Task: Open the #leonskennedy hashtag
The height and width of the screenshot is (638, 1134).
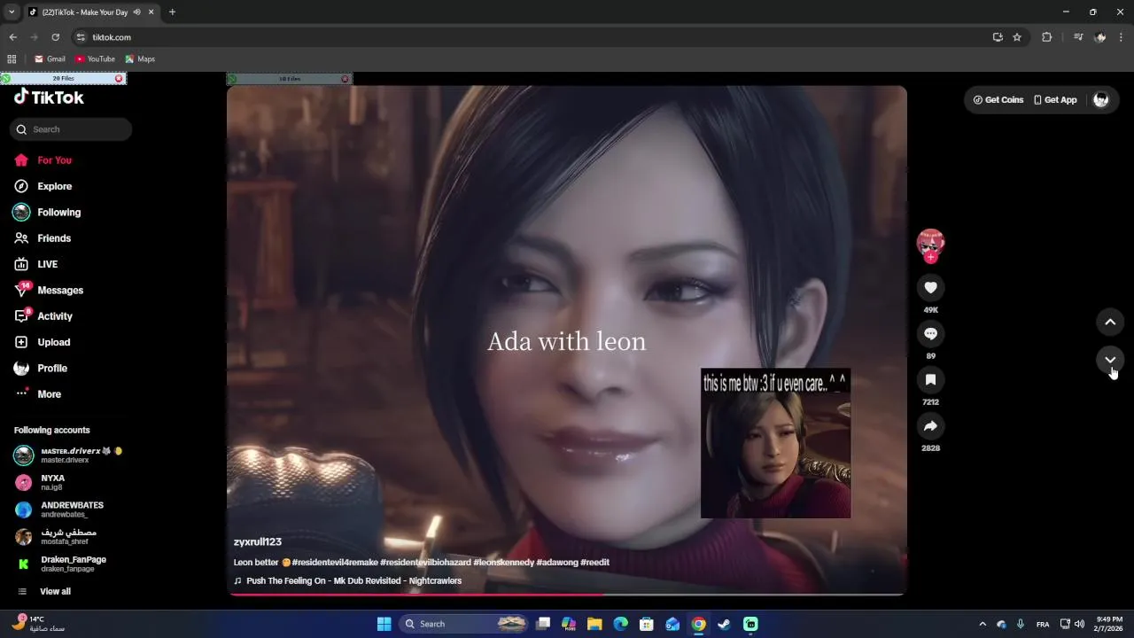Action: tap(503, 563)
